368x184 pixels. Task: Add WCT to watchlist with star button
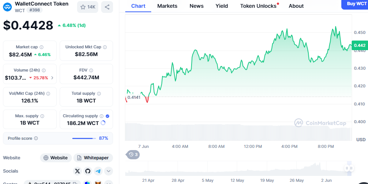click(88, 7)
